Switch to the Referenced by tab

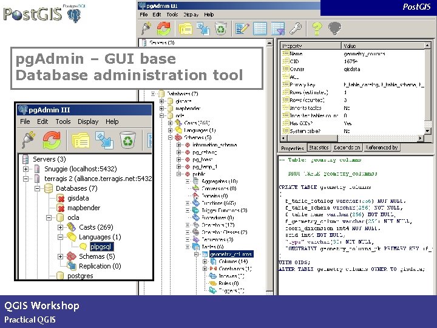point(382,148)
